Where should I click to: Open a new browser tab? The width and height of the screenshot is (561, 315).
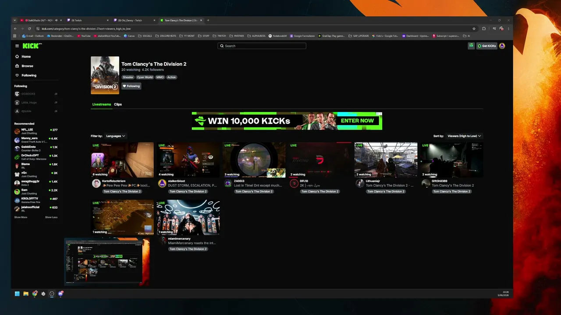click(208, 20)
